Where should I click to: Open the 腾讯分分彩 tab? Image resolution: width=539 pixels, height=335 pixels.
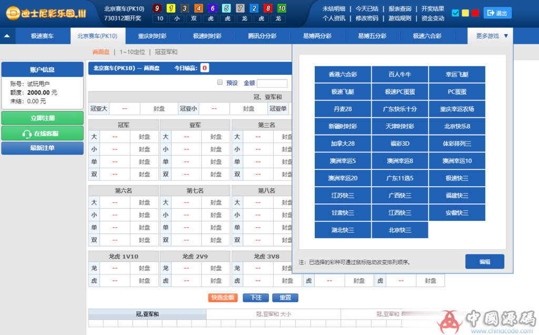coord(262,36)
